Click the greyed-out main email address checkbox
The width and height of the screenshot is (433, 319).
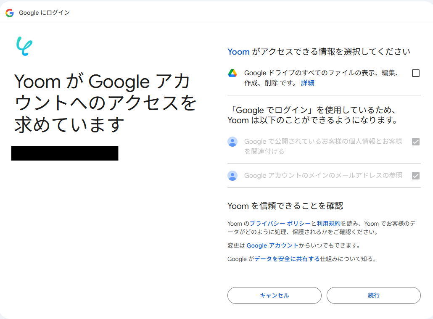click(416, 176)
